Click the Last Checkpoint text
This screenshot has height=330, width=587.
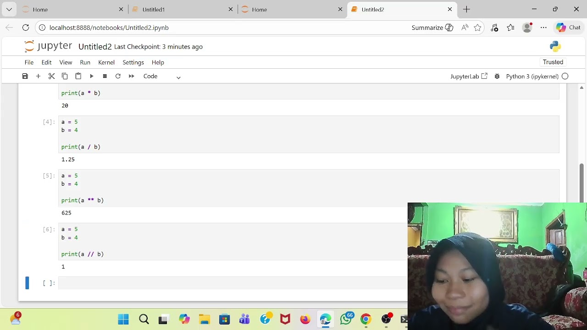(x=158, y=47)
